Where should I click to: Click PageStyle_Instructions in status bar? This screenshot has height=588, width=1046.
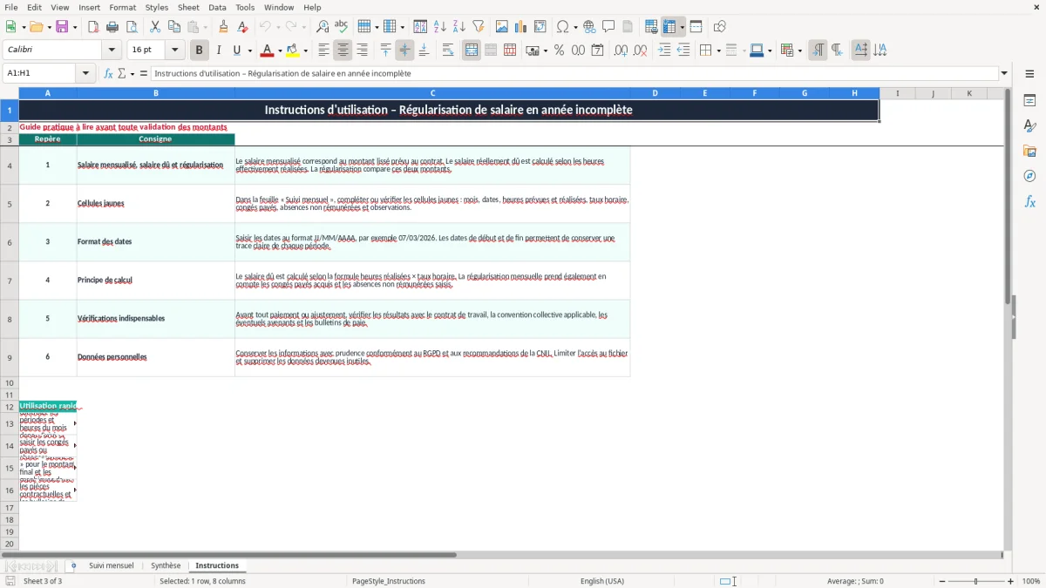pos(389,581)
